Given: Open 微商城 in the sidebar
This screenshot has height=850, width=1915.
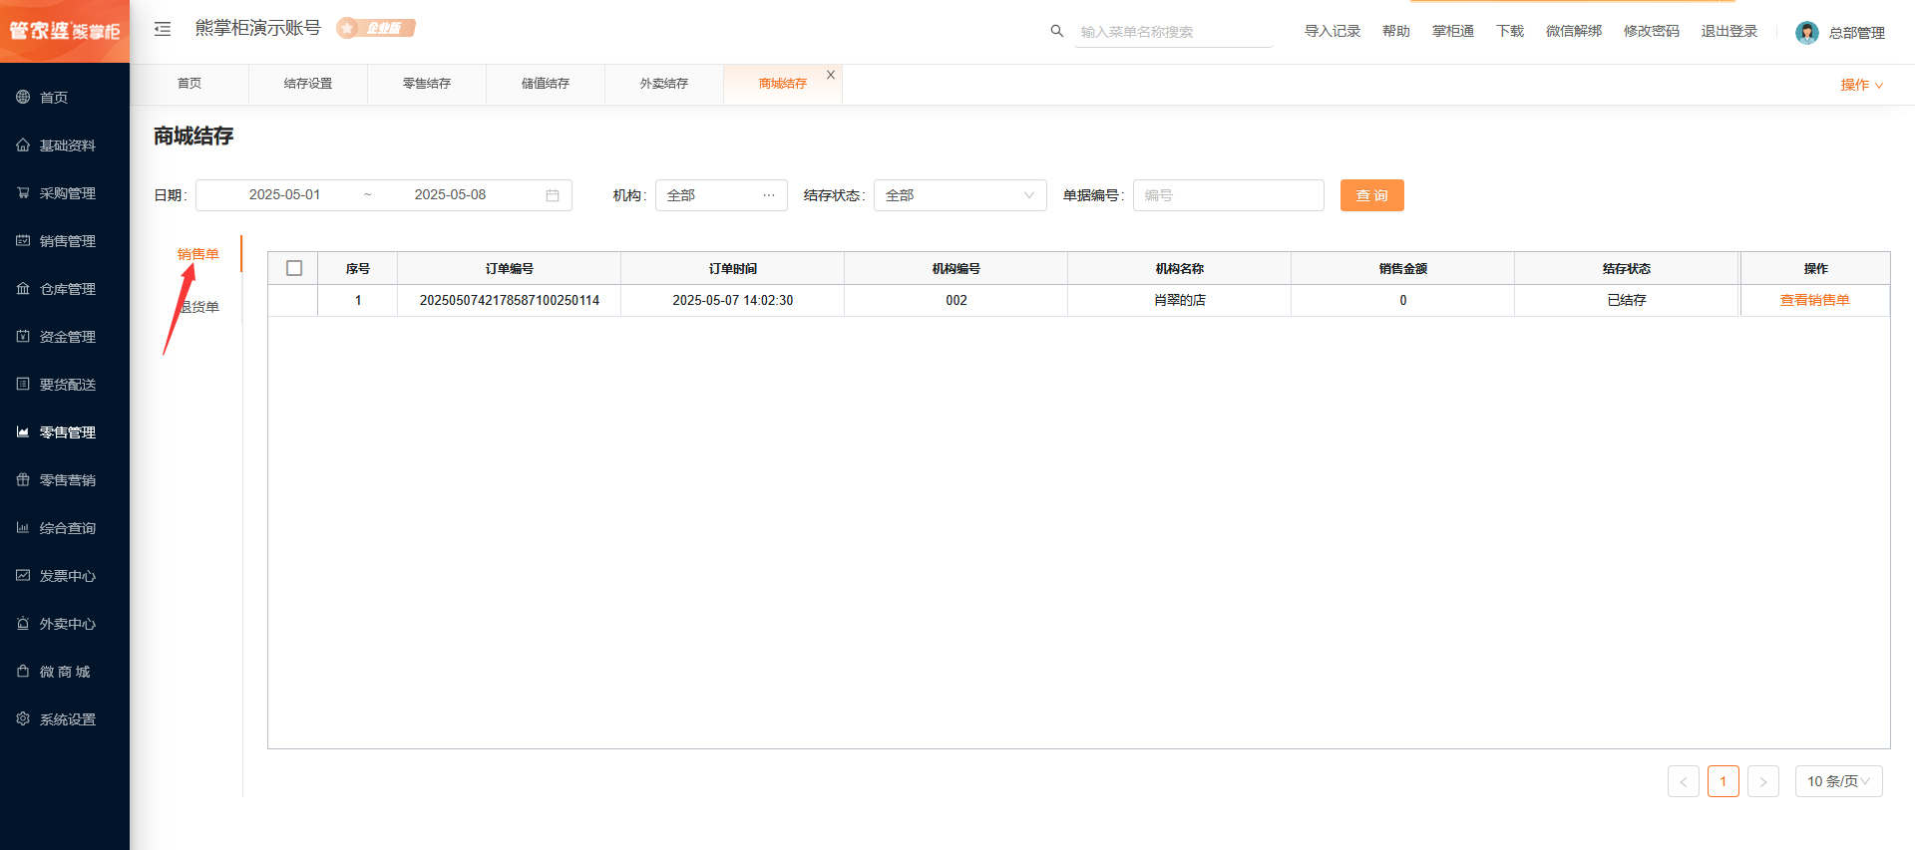Looking at the screenshot, I should (64, 672).
